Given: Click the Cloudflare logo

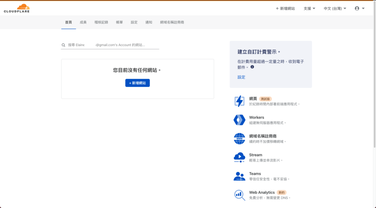Looking at the screenshot, I should 17,8.
